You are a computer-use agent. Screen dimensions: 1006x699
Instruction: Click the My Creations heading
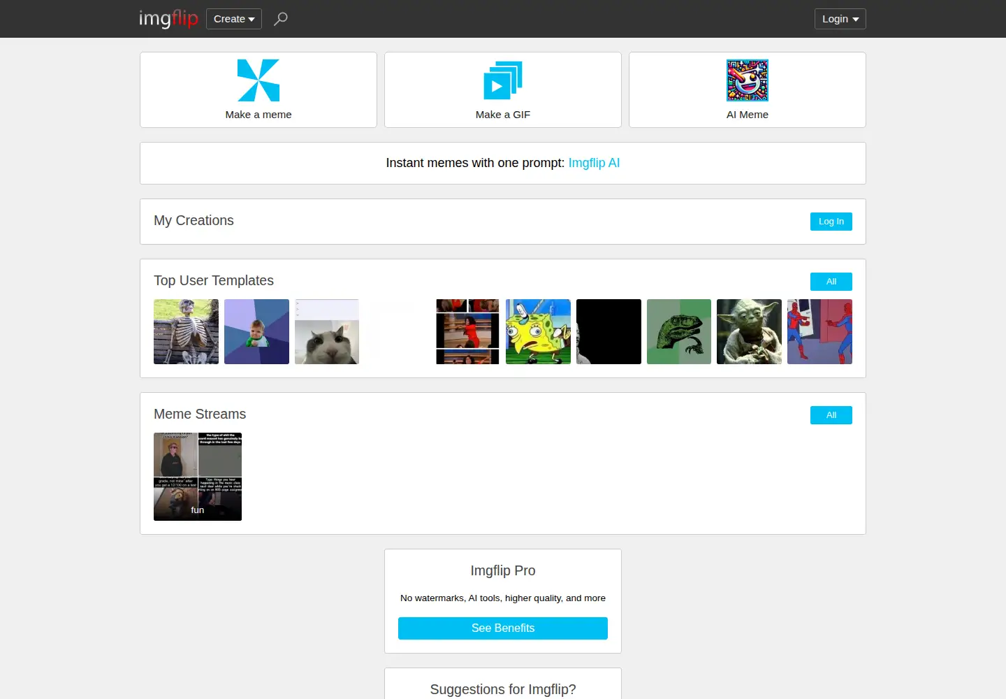click(x=194, y=220)
